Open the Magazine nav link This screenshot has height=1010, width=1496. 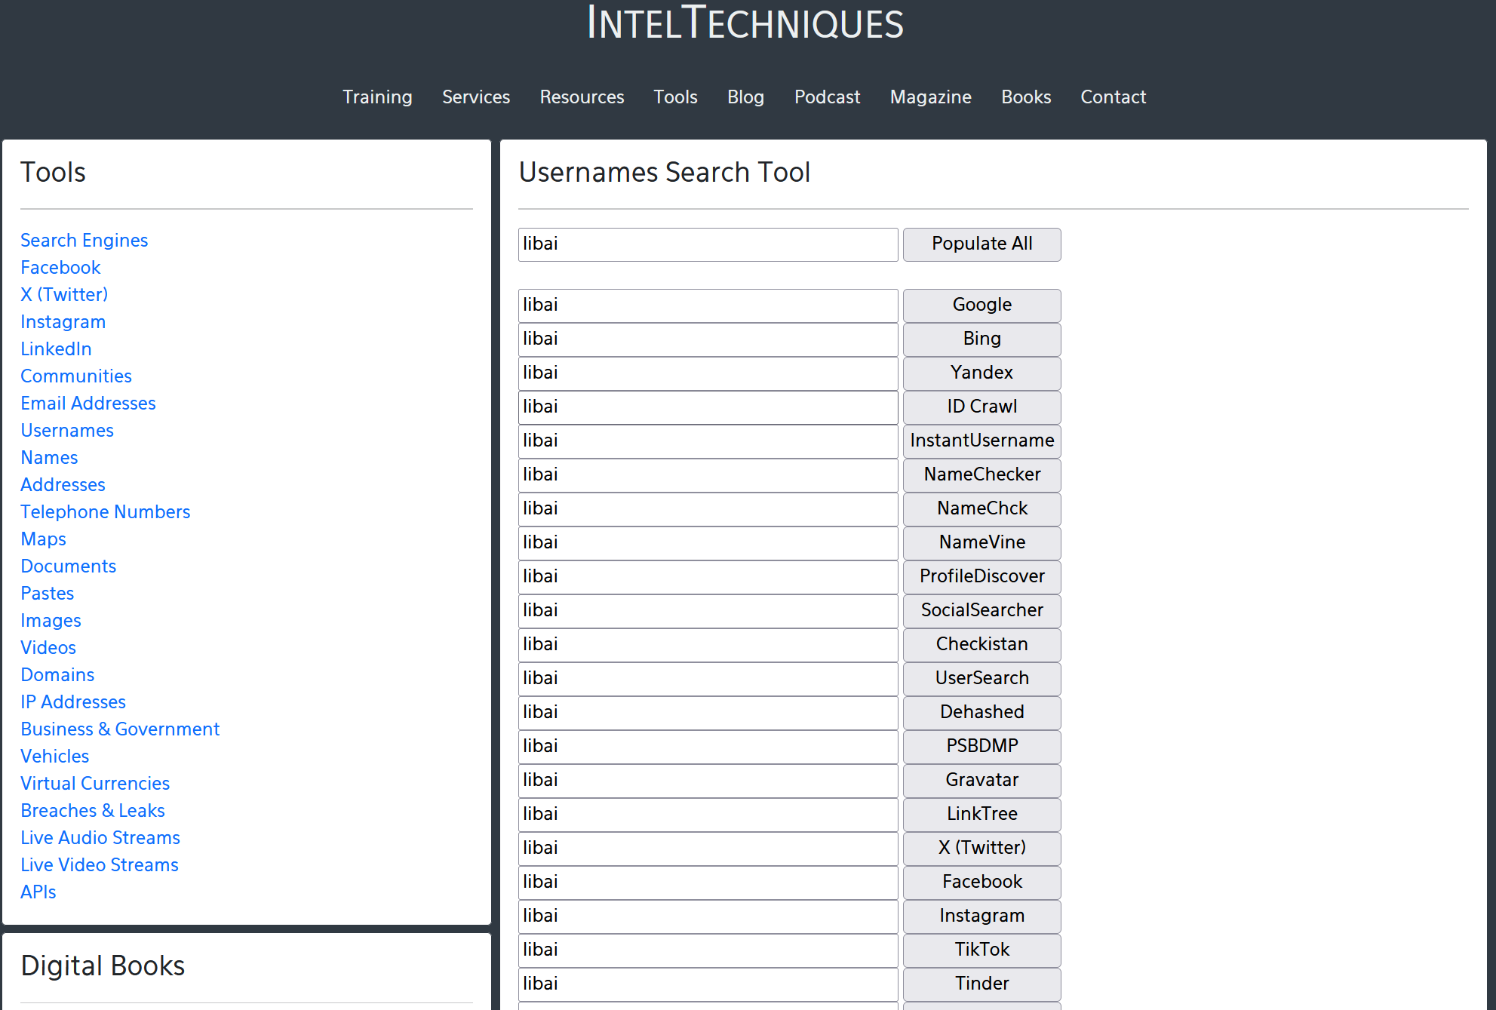[930, 97]
